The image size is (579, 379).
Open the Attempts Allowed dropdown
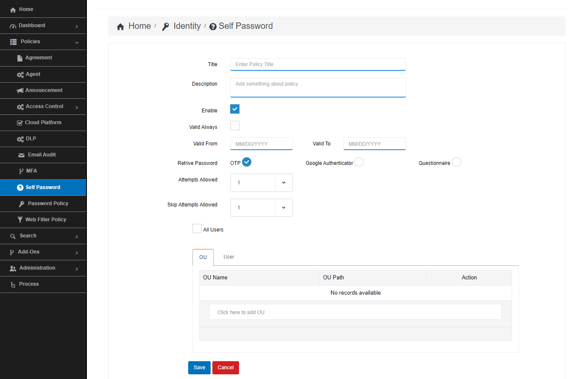(x=284, y=182)
